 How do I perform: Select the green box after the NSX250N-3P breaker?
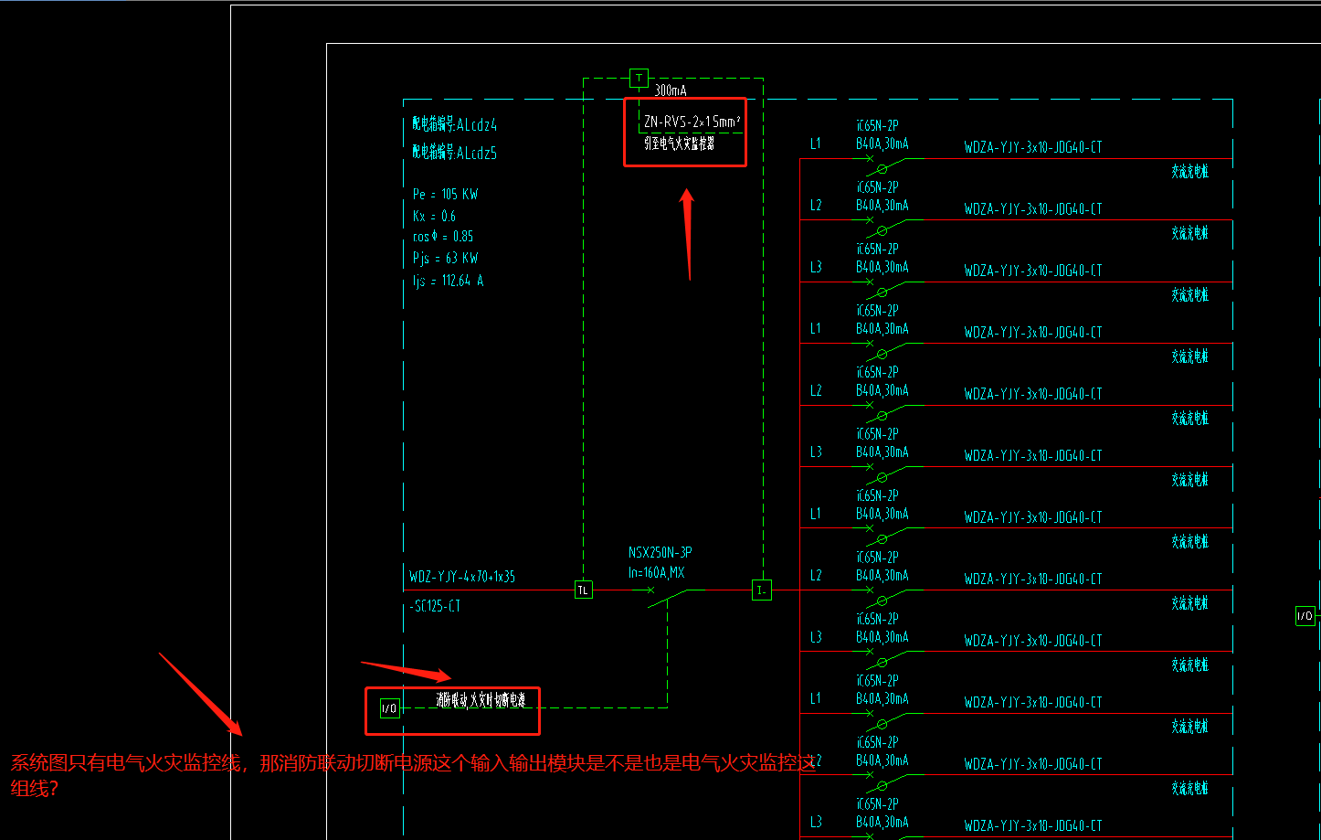point(762,590)
